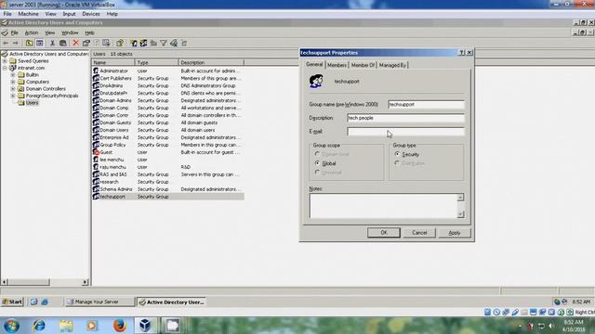Screen dimensions: 595x334
Task: Click the Create new organizational unit icon
Action: click(x=153, y=44)
